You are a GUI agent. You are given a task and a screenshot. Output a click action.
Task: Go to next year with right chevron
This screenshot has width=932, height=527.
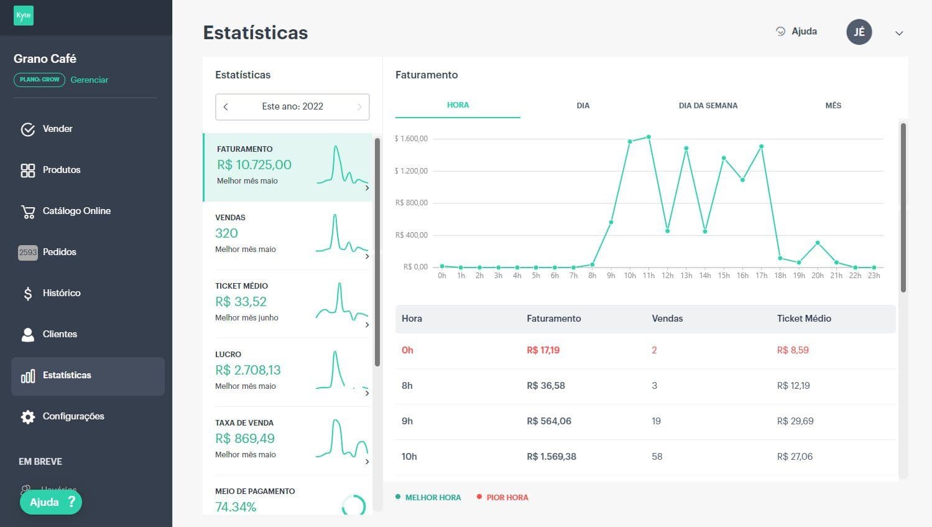[x=359, y=107]
